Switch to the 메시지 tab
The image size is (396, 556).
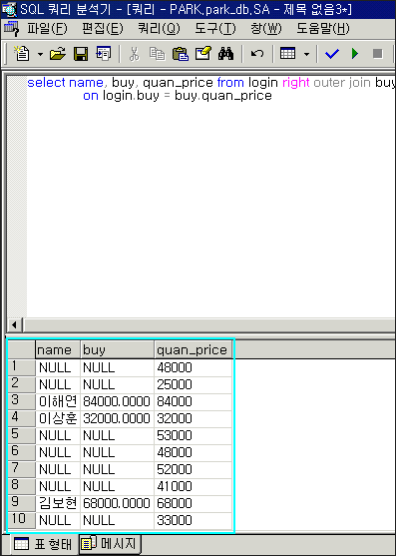pos(110,543)
